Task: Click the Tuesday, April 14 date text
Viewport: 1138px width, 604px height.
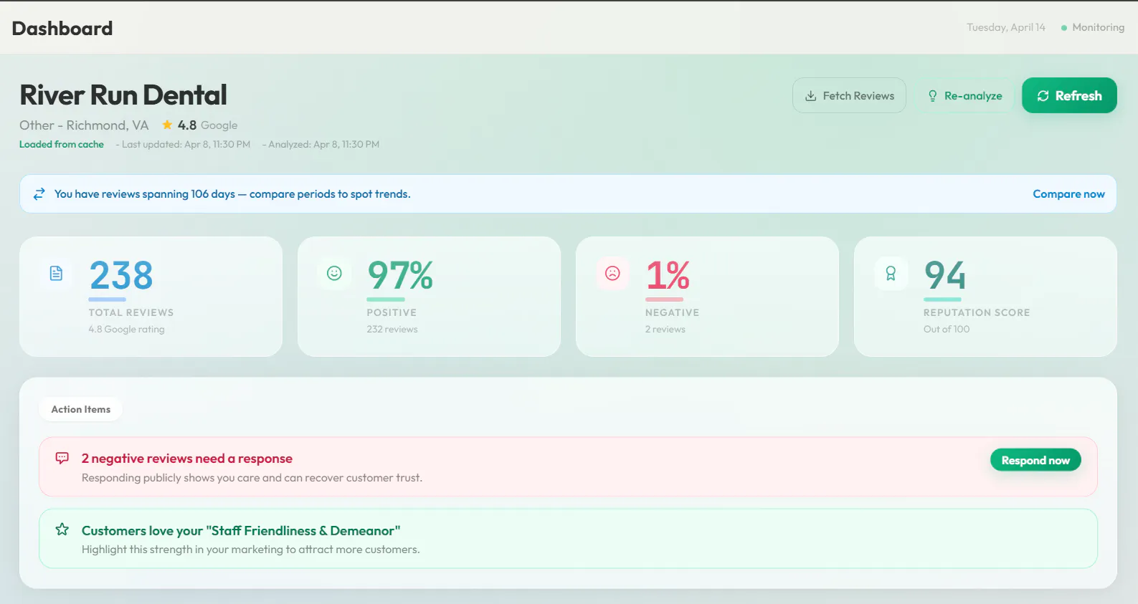Action: 1006,27
